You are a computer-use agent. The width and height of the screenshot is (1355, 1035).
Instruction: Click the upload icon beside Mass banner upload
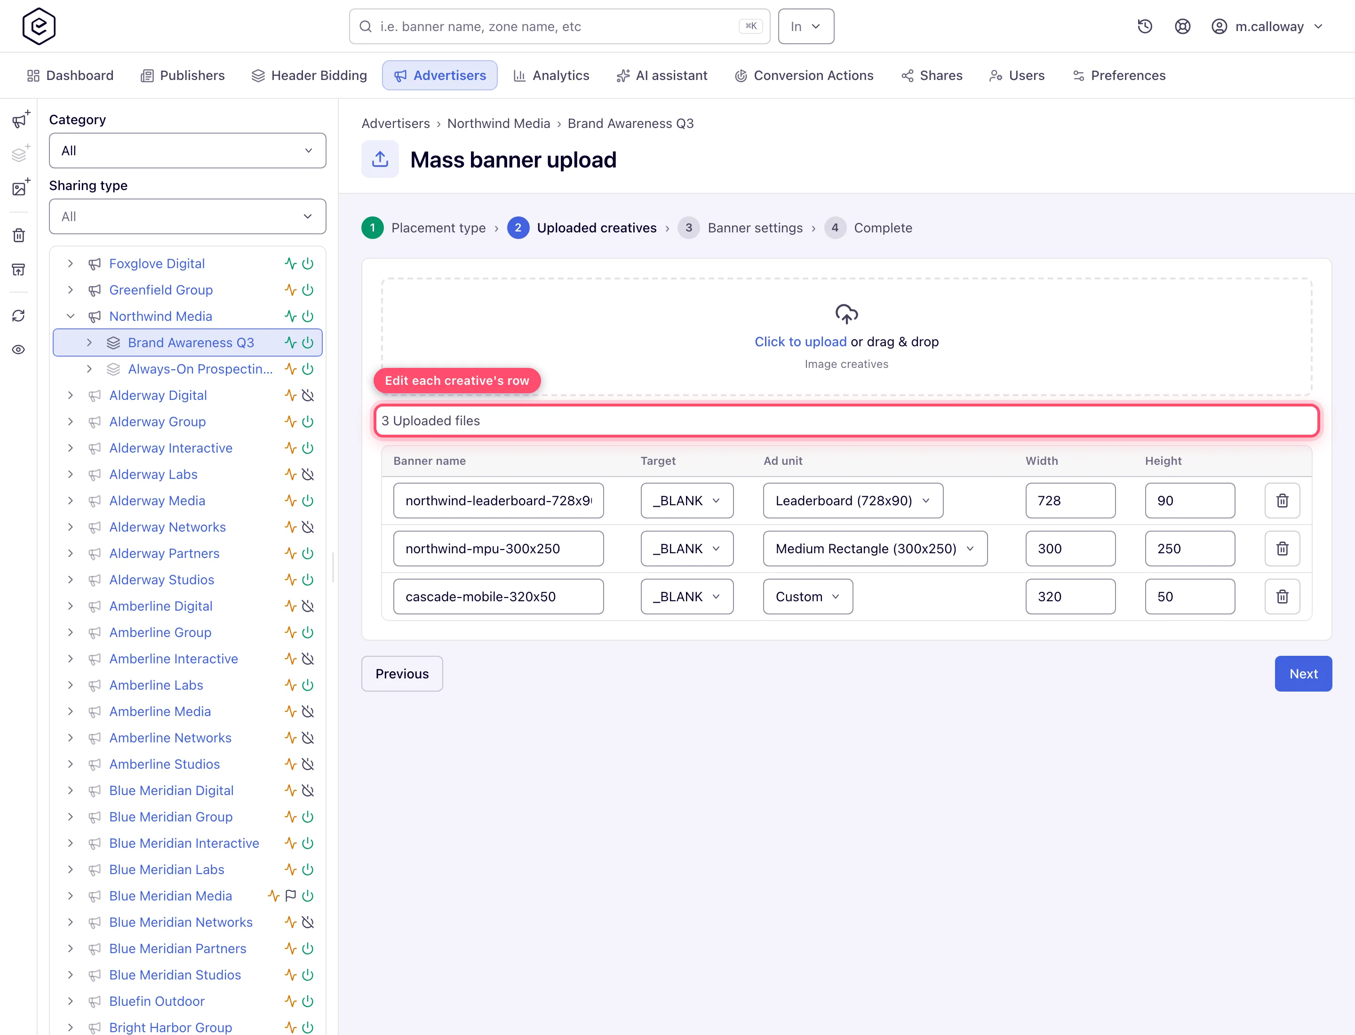[x=380, y=159]
